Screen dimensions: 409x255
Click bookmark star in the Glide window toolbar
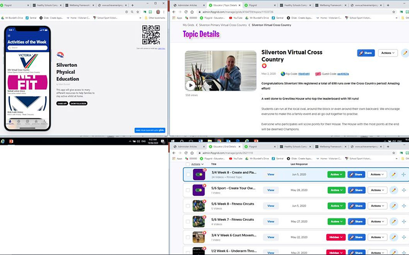coord(138,12)
